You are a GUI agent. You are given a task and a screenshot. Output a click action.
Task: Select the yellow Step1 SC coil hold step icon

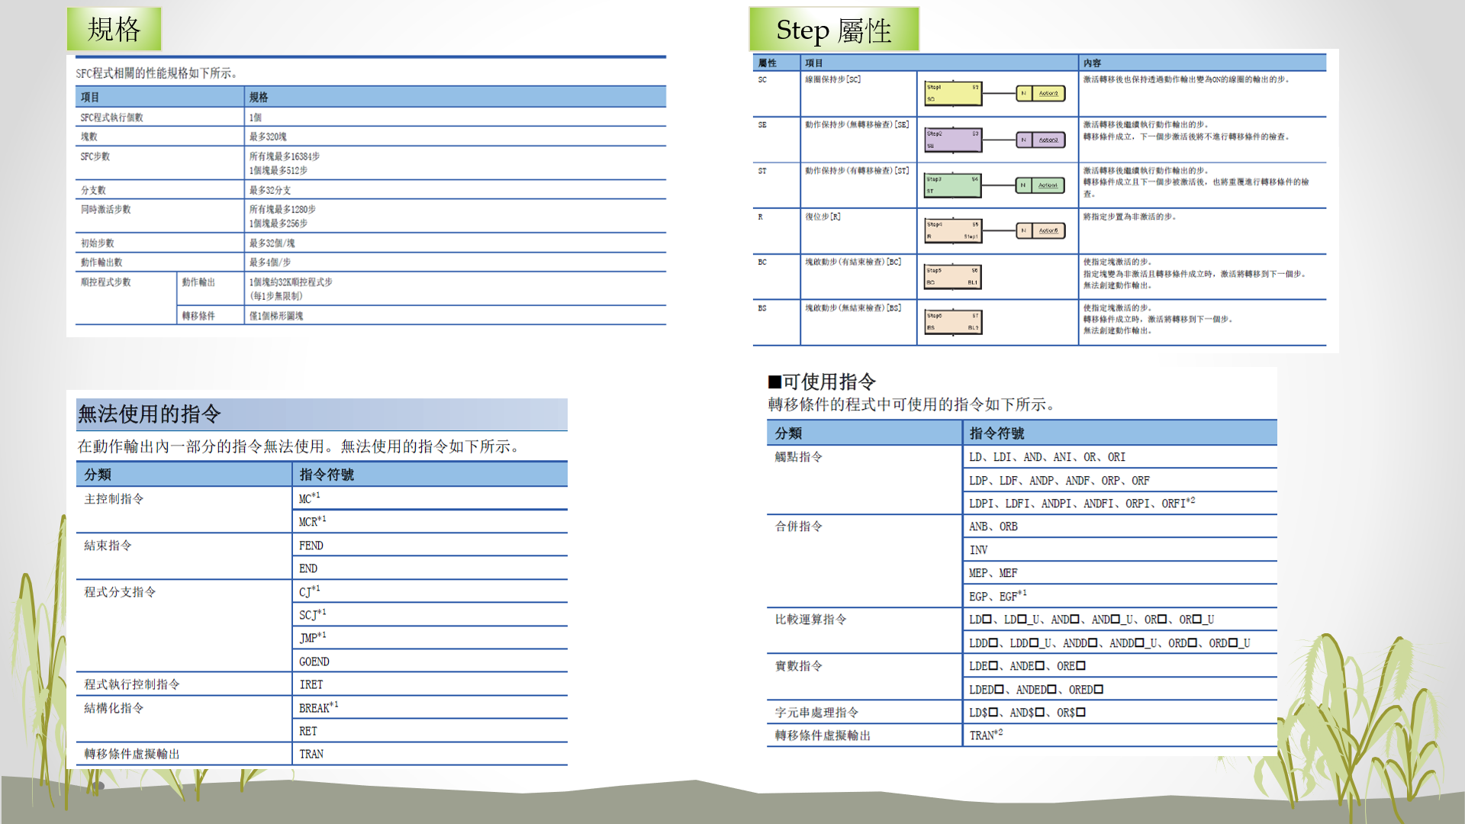(952, 93)
